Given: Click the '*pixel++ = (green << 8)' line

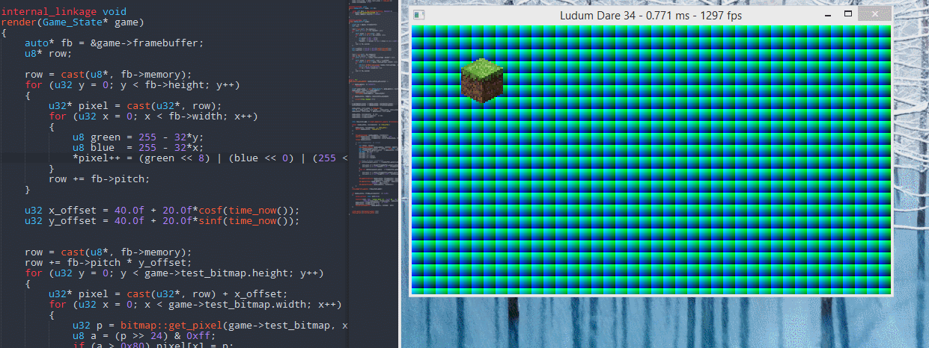Looking at the screenshot, I should [x=210, y=158].
